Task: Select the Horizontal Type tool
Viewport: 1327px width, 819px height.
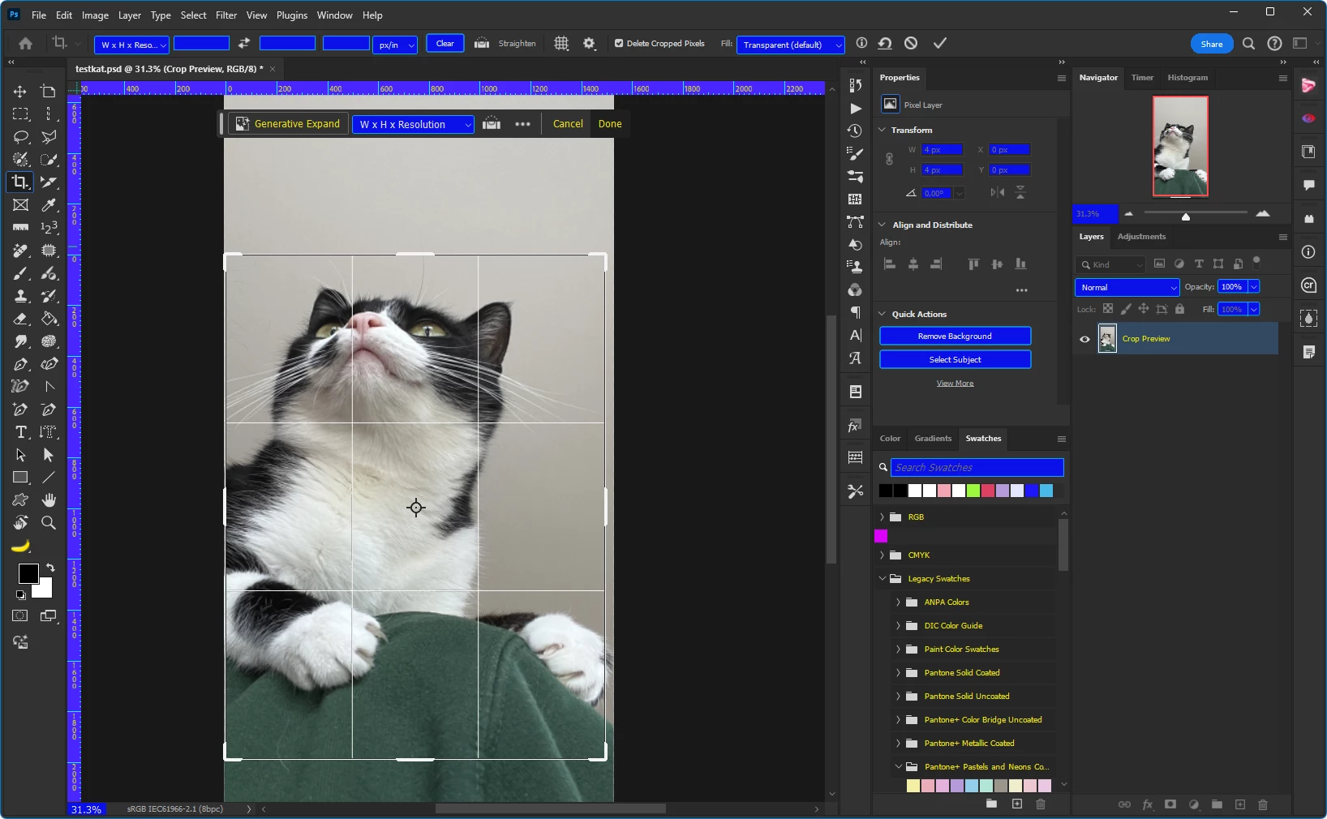Action: tap(20, 432)
